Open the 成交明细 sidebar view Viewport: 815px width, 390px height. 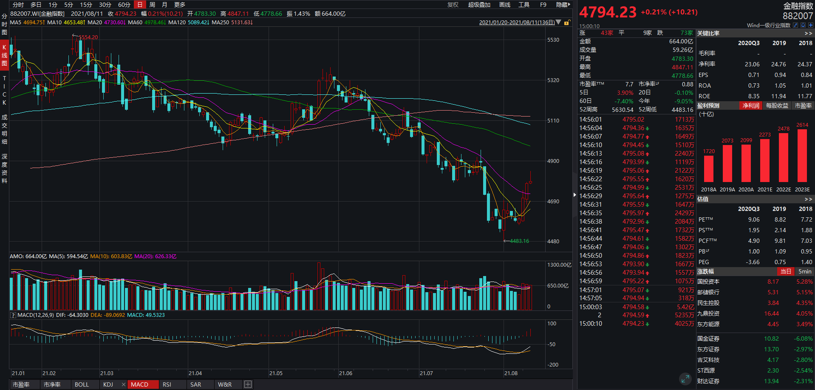[4, 129]
